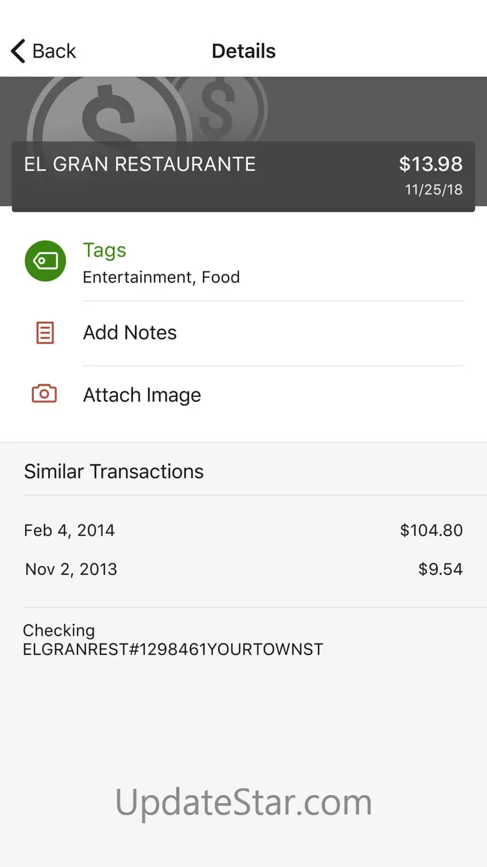Tap the Back chevron arrow
Image resolution: width=487 pixels, height=867 pixels.
coord(18,51)
